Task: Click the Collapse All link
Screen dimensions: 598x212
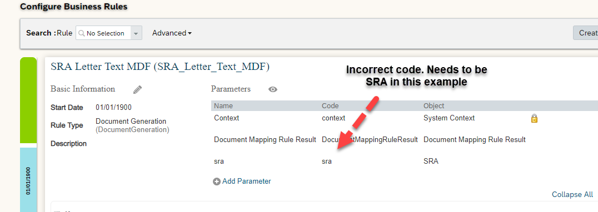Action: 572,194
